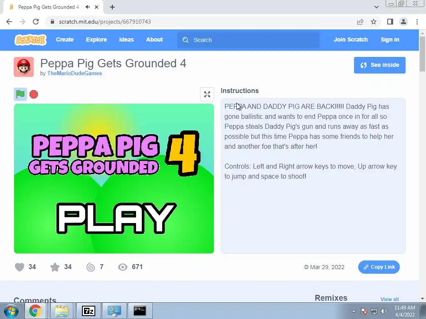Click browser back arrow

coord(9,22)
